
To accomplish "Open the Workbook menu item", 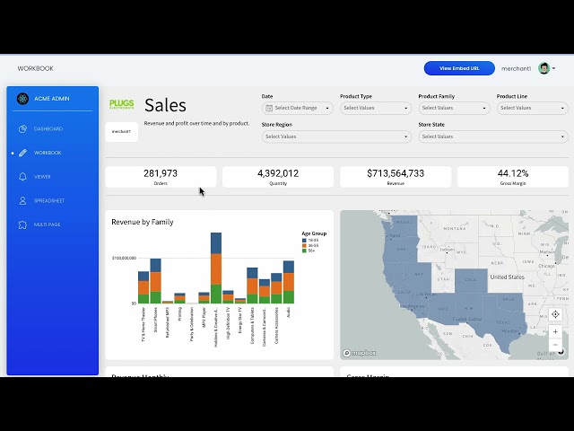I will (48, 153).
